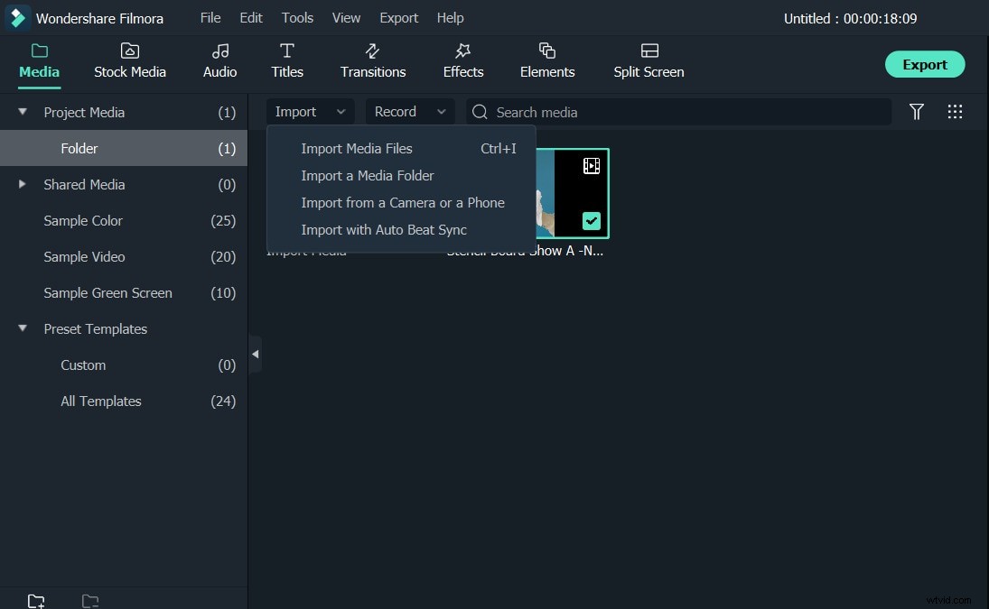Switch media library to grid view
This screenshot has height=609, width=989.
click(x=956, y=111)
